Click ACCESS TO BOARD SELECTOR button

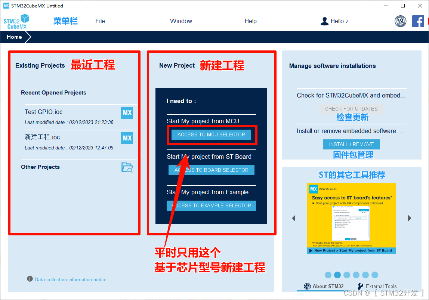click(211, 170)
